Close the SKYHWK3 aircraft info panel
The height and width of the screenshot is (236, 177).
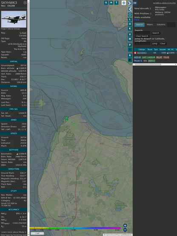[25, 3]
